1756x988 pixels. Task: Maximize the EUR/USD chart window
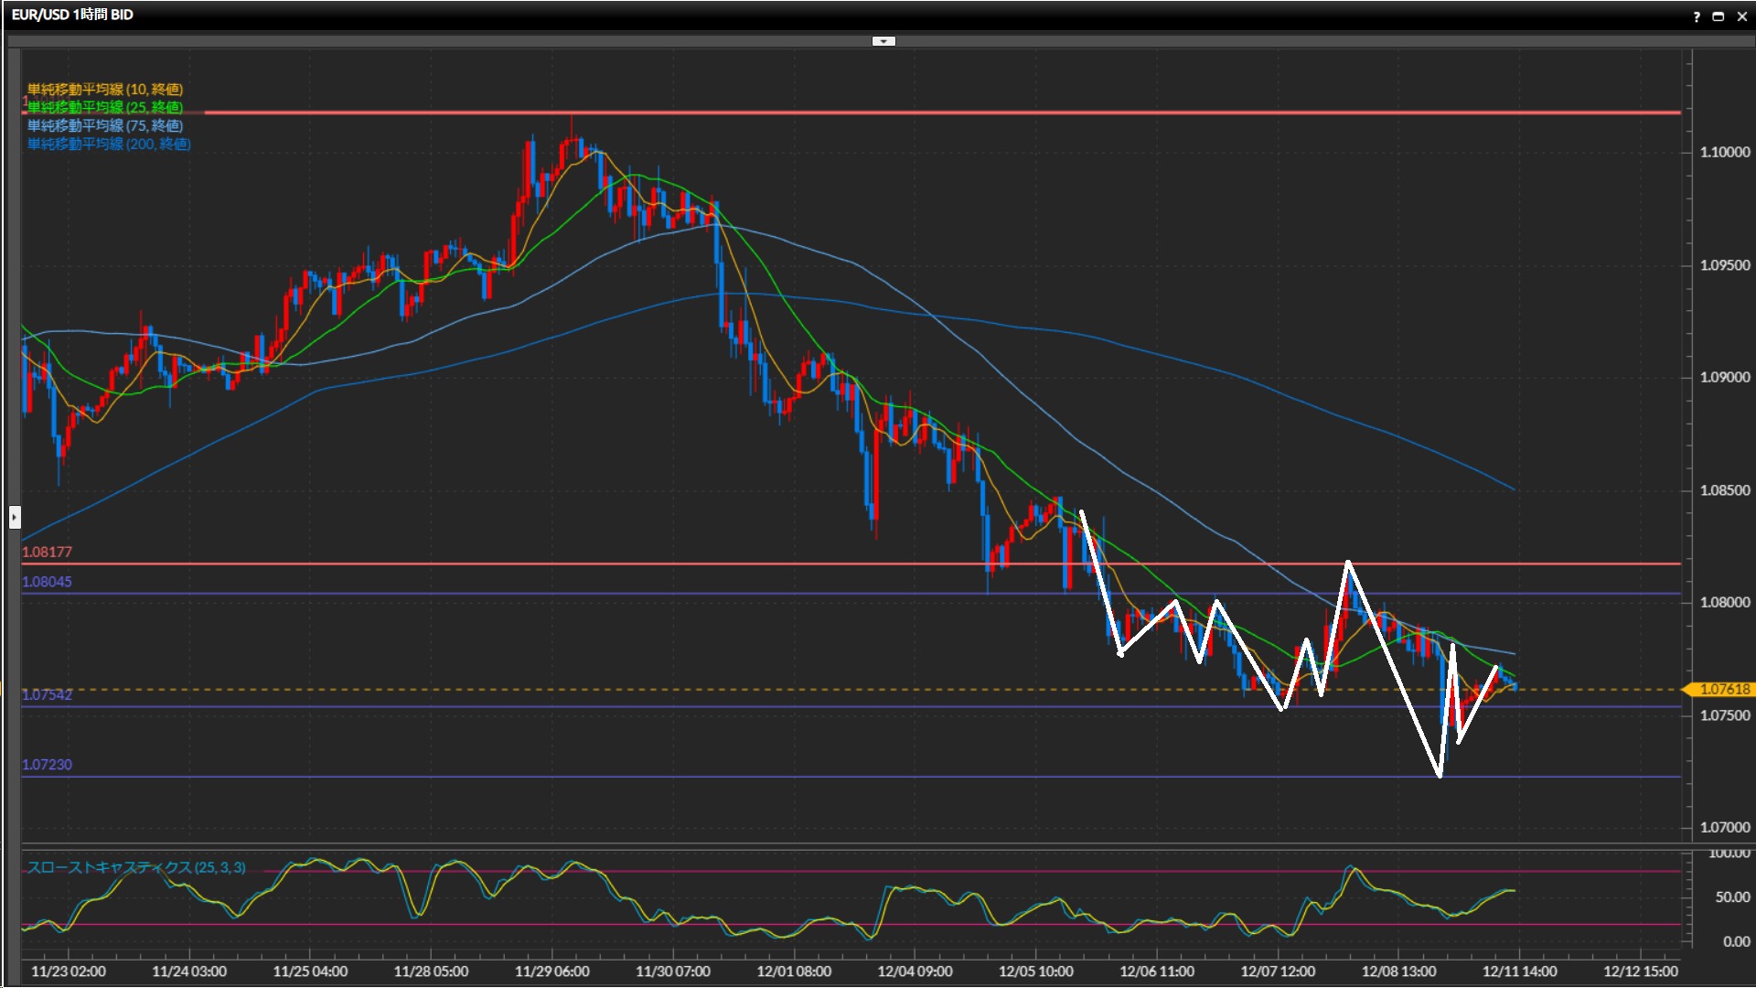[1719, 16]
